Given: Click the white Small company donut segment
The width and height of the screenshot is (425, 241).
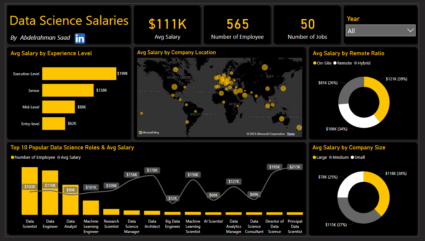Looking at the screenshot, I should [x=348, y=181].
